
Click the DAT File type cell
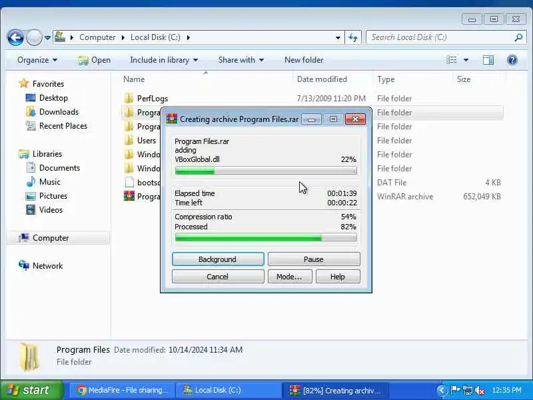coord(392,183)
